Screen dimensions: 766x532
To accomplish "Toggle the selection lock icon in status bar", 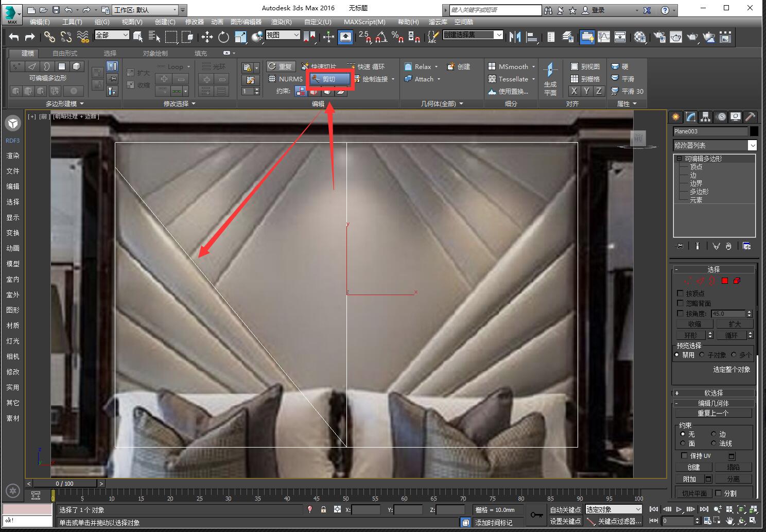I will tap(323, 509).
